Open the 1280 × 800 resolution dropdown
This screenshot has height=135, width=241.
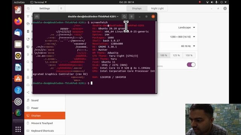[x=183, y=37]
